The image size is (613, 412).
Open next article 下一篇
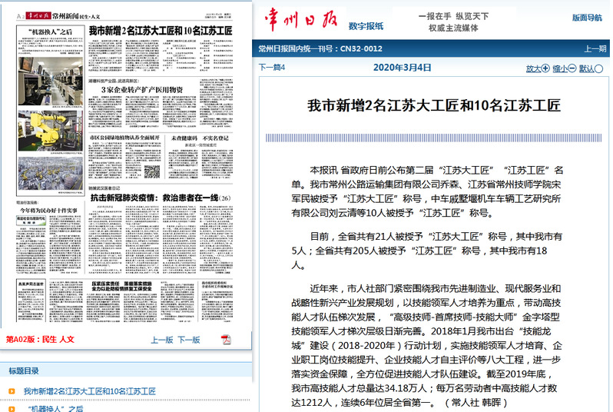tap(272, 68)
